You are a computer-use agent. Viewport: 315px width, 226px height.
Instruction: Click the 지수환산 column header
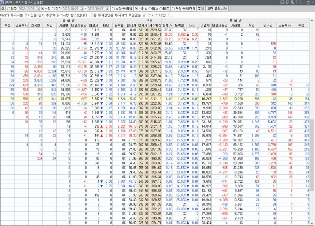155,25
